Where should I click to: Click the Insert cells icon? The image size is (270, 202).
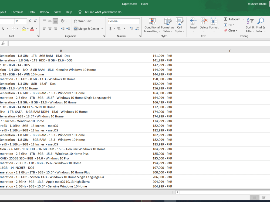[x=194, y=21]
